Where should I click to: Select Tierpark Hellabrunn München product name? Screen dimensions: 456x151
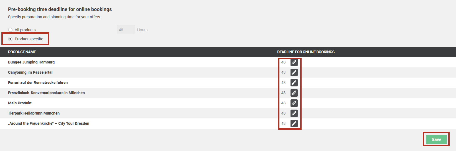click(34, 113)
